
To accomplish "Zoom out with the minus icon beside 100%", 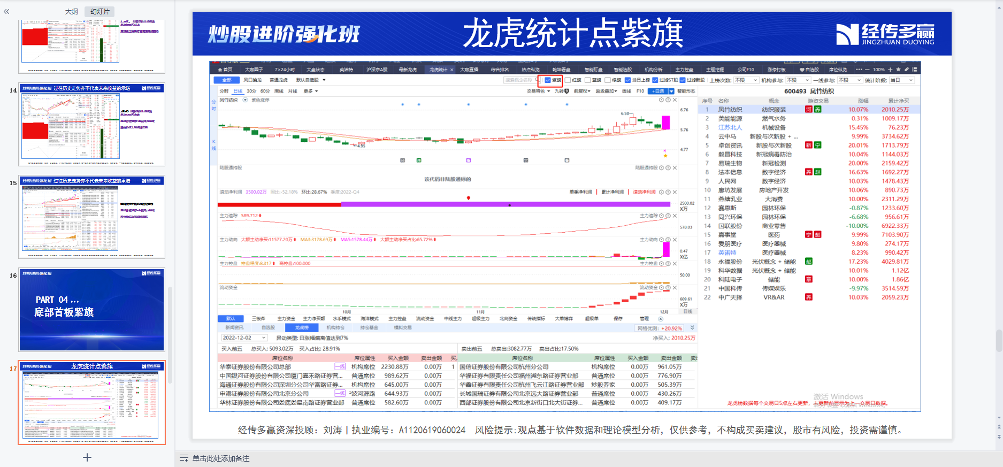I will tap(868, 70).
